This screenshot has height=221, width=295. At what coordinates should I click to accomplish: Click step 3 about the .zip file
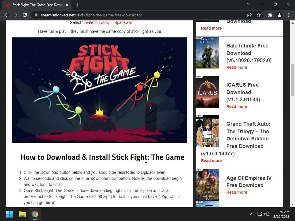[x=102, y=197]
